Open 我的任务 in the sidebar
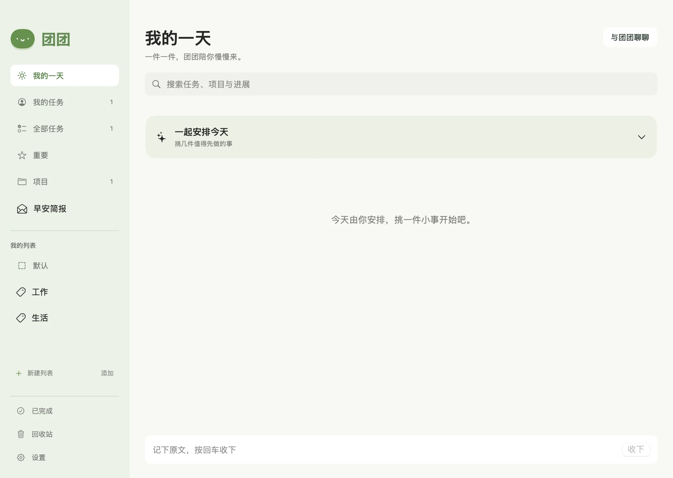The width and height of the screenshot is (673, 478). [65, 102]
